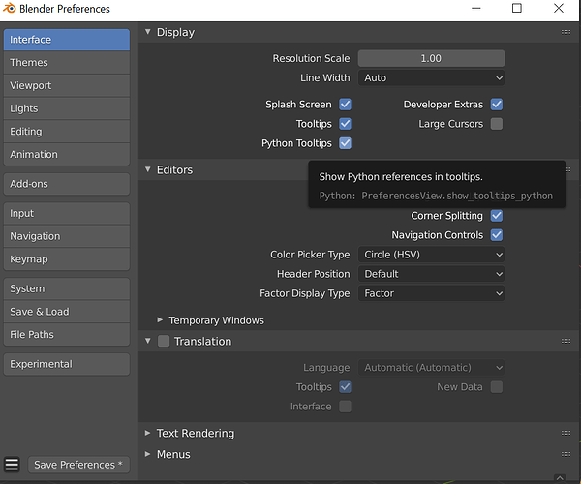The height and width of the screenshot is (484, 581).
Task: Click the Menus panel grip dots
Action: [x=566, y=454]
